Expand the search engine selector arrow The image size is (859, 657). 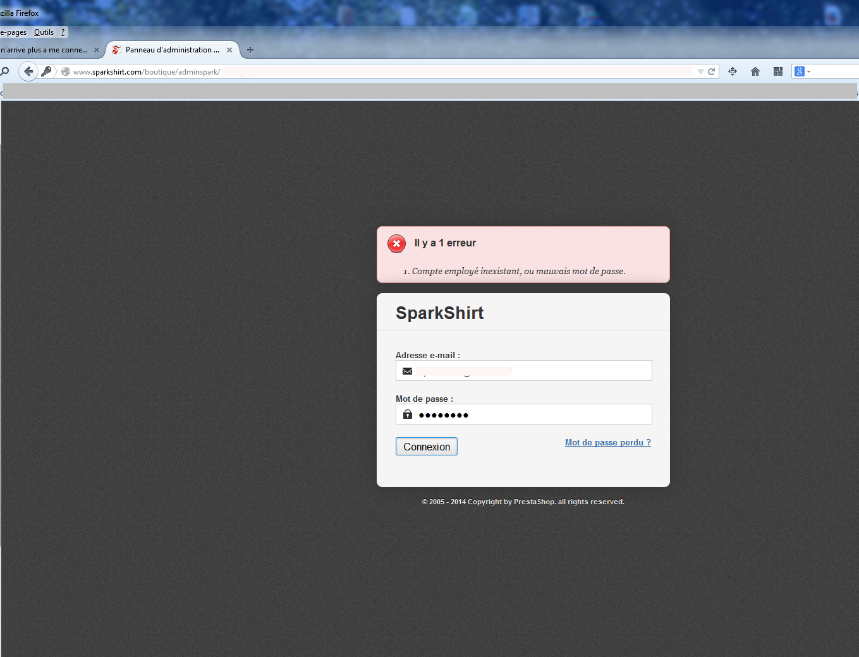click(808, 72)
